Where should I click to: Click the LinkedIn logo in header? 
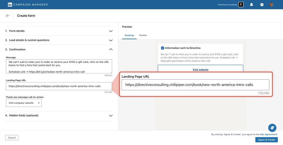click(x=10, y=5)
